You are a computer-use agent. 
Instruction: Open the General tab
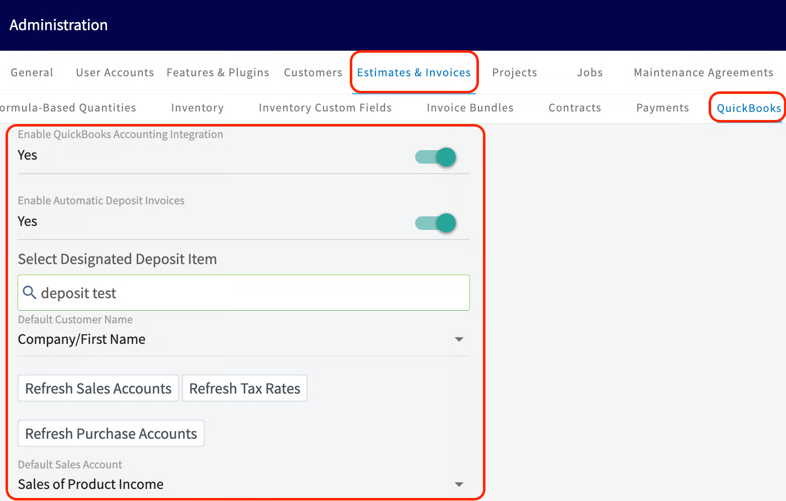[x=32, y=72]
